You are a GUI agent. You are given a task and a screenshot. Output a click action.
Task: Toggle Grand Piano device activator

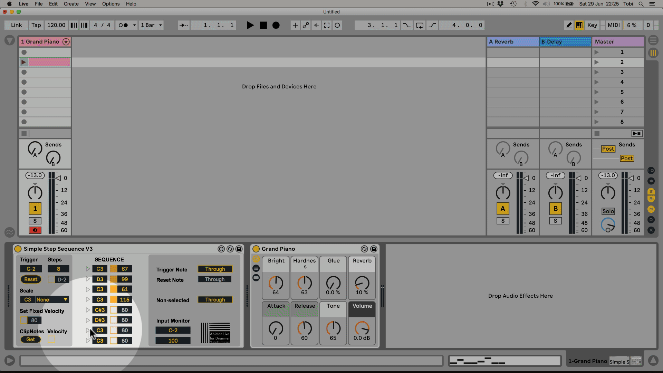[256, 249]
